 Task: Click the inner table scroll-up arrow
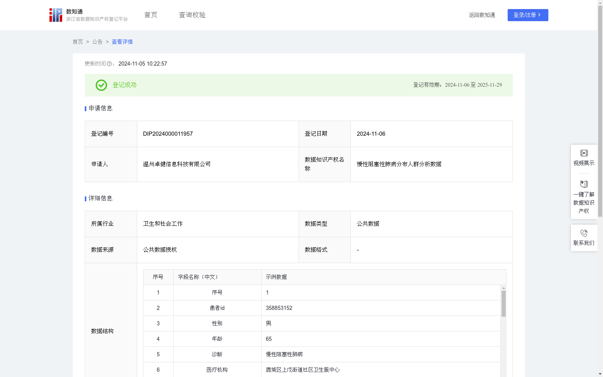point(504,288)
